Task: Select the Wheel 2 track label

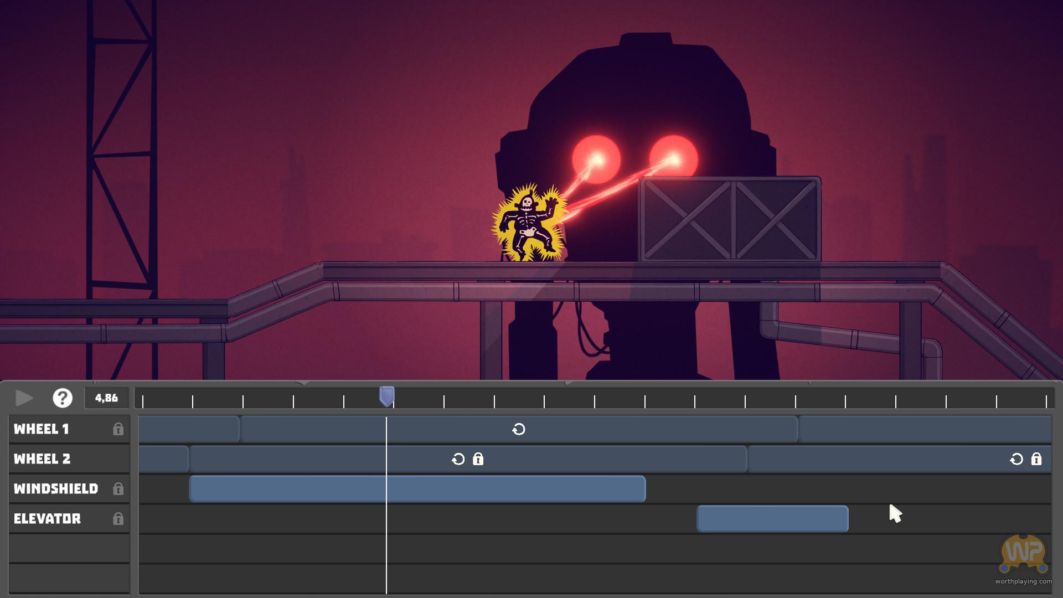Action: point(43,459)
